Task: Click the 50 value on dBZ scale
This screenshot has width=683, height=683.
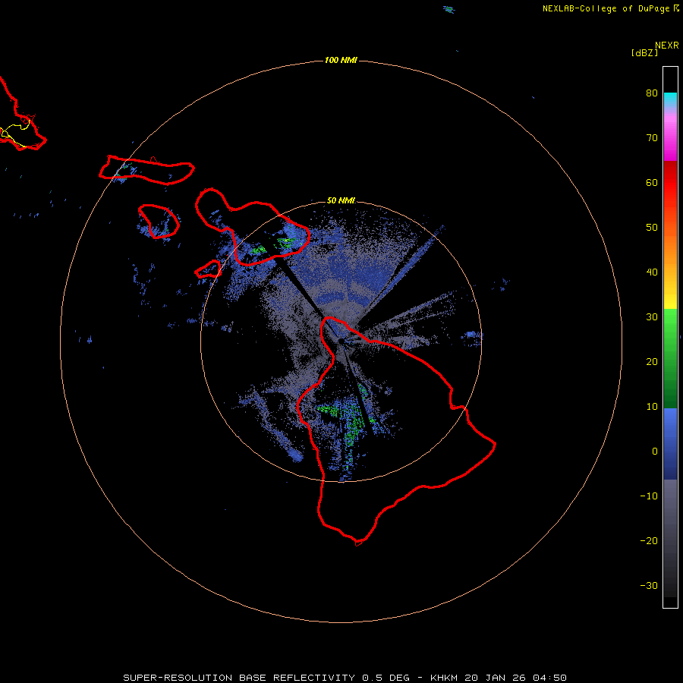Action: click(x=652, y=228)
